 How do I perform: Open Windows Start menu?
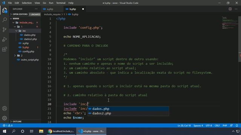5,131
